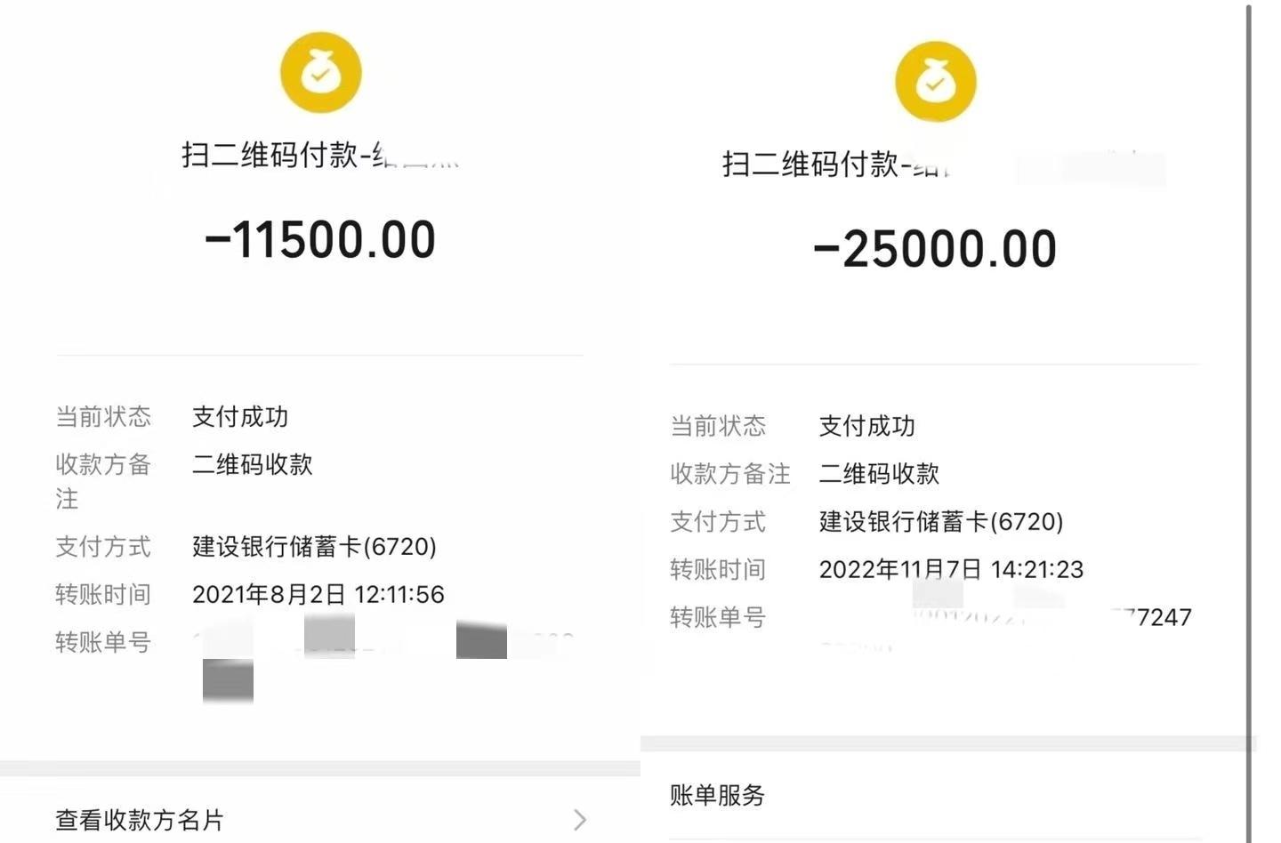Click 支付成功 status in the 25000 receipt

click(866, 426)
